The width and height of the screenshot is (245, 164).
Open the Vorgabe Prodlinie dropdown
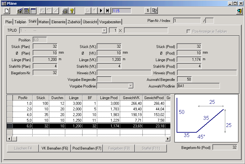point(131,86)
